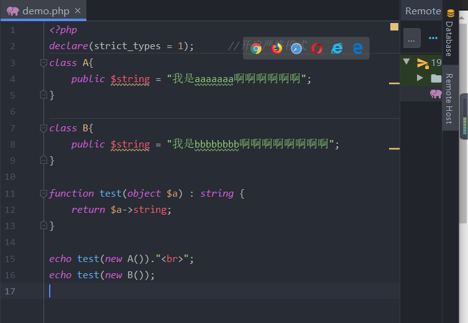Click $a->string on line 12

pos(139,210)
